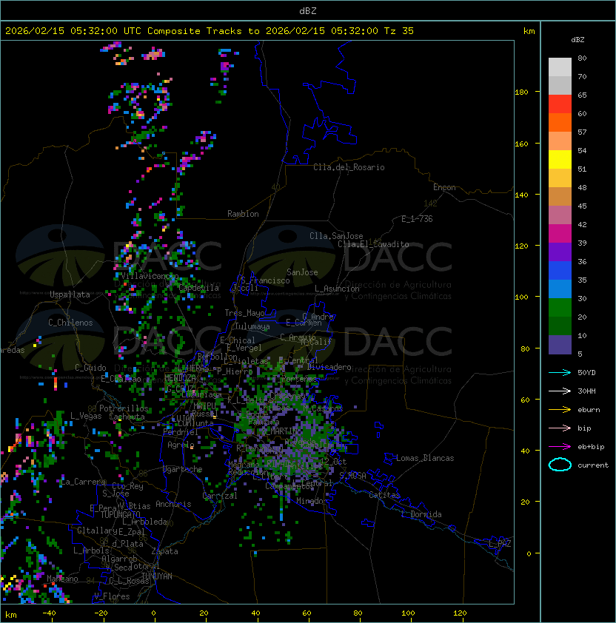Click the 'Clla.del_Rosario' map label
This screenshot has width=616, height=623.
[x=349, y=167]
